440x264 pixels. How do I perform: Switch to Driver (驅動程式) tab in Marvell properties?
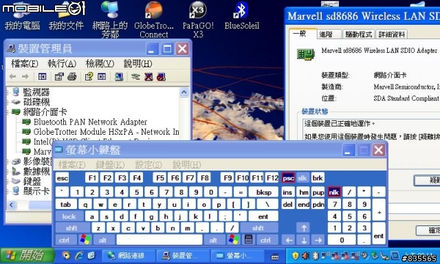(359, 34)
